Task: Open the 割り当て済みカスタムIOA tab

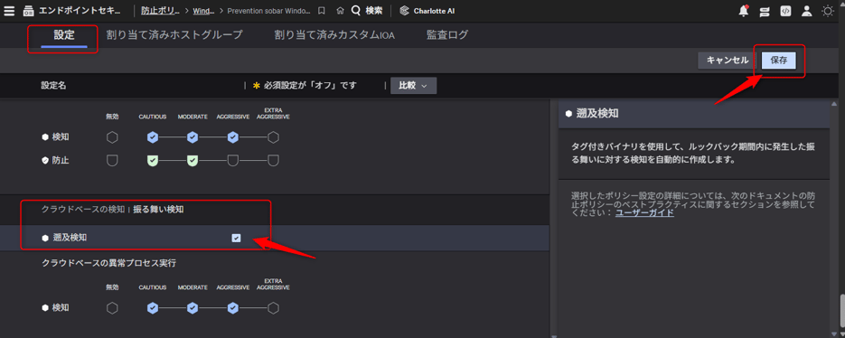Action: click(334, 35)
